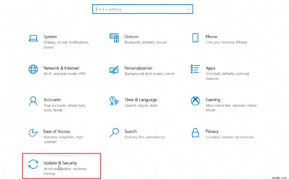
Task: Open the Update & Security settings link
Action: coord(60,163)
